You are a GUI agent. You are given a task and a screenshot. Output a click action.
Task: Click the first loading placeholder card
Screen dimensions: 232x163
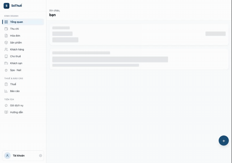point(139,34)
